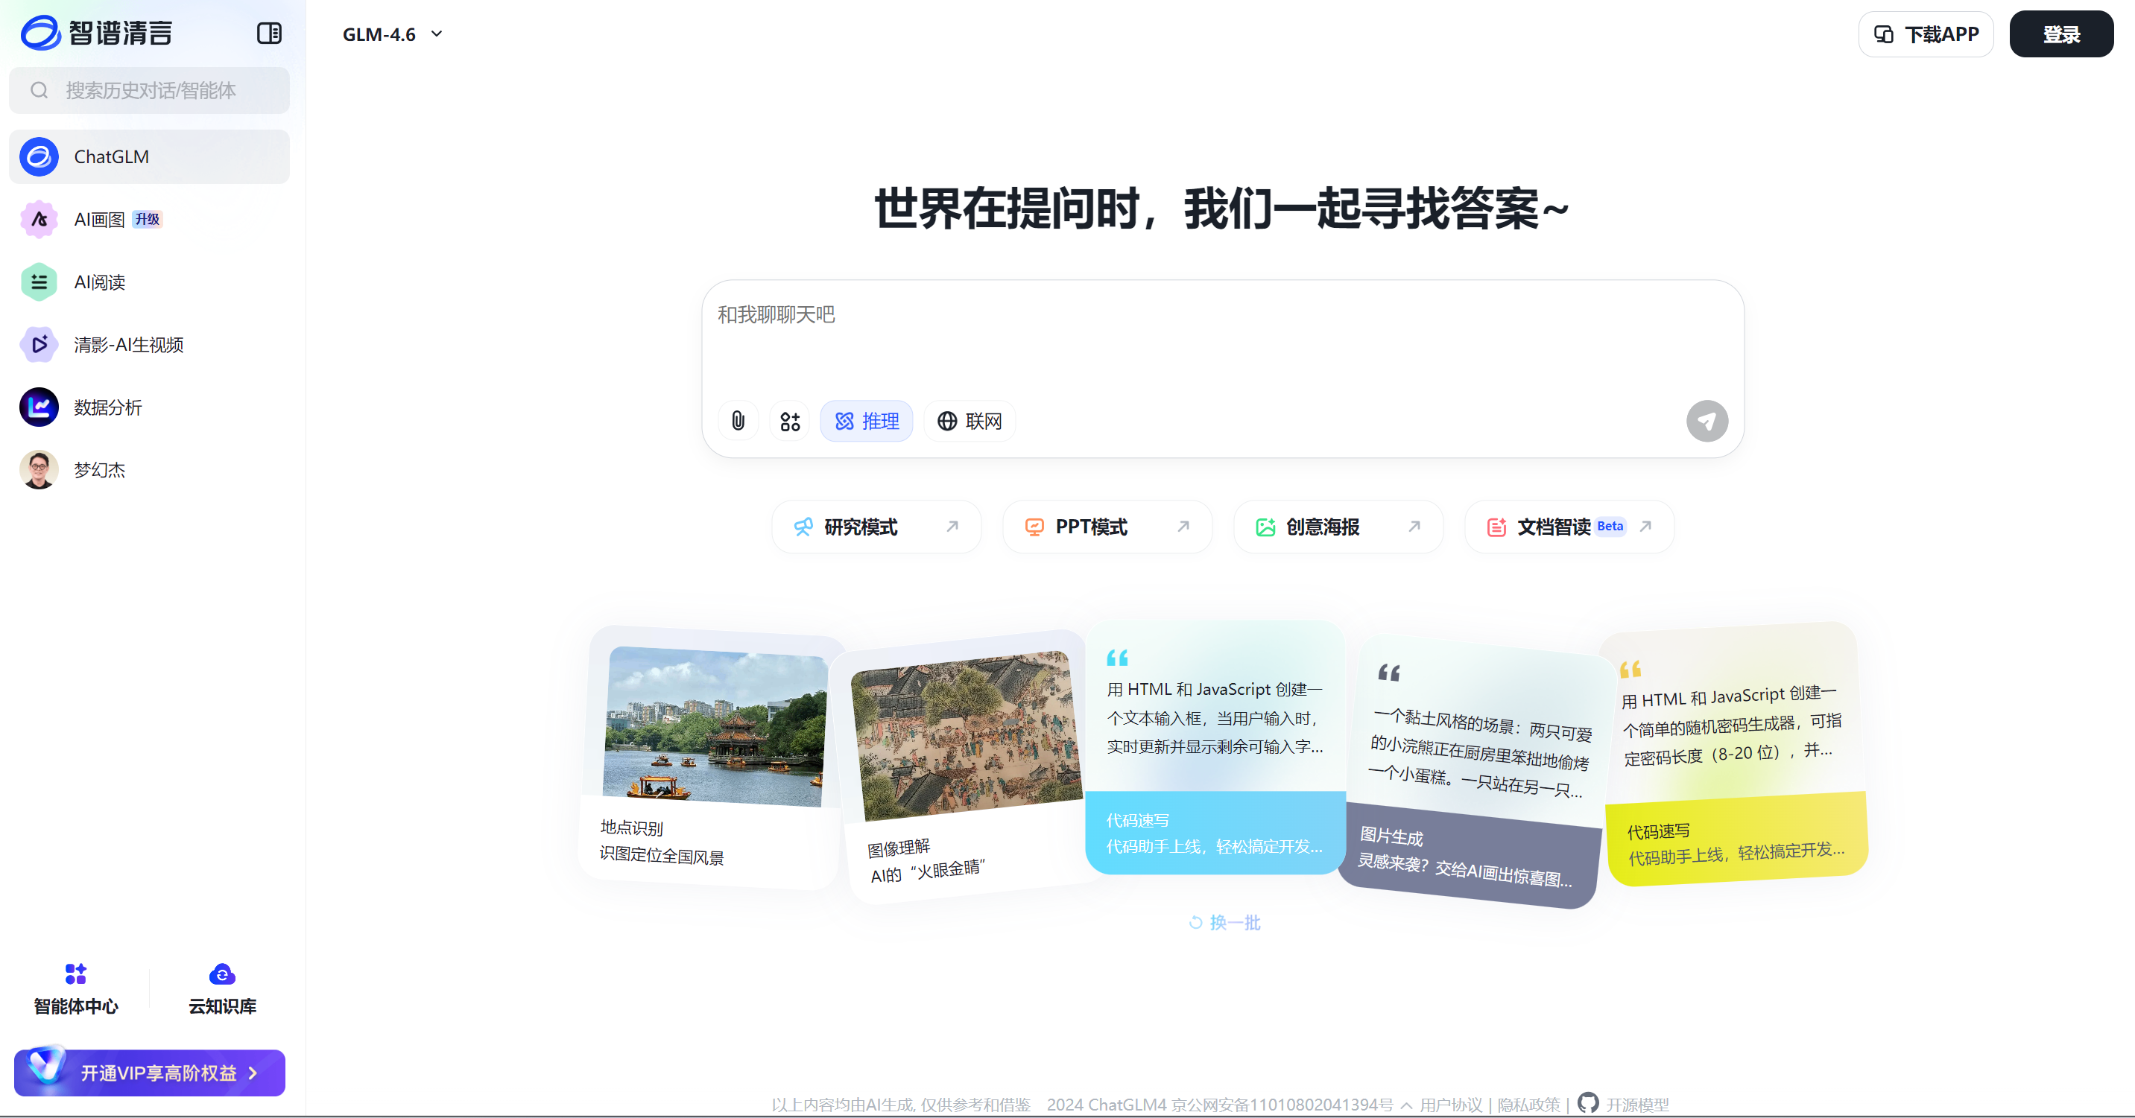Open the 数据分析 data analysis tool
The width and height of the screenshot is (2135, 1118).
click(107, 407)
